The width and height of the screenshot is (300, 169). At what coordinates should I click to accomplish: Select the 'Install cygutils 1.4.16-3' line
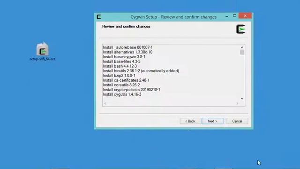coord(122,94)
